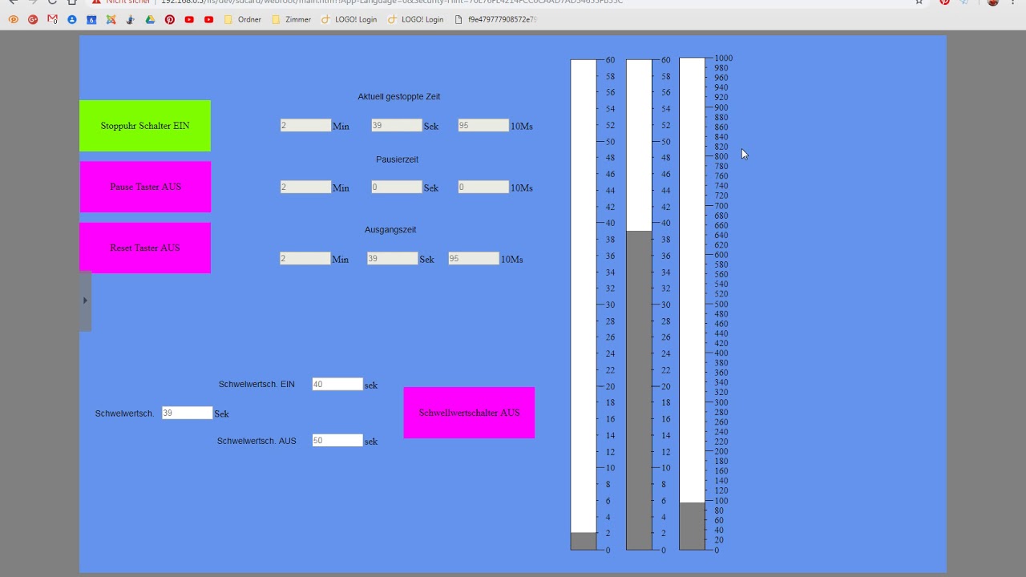Focus the Sek field under Ausgangszeit
This screenshot has width=1026, height=577.
pos(393,258)
